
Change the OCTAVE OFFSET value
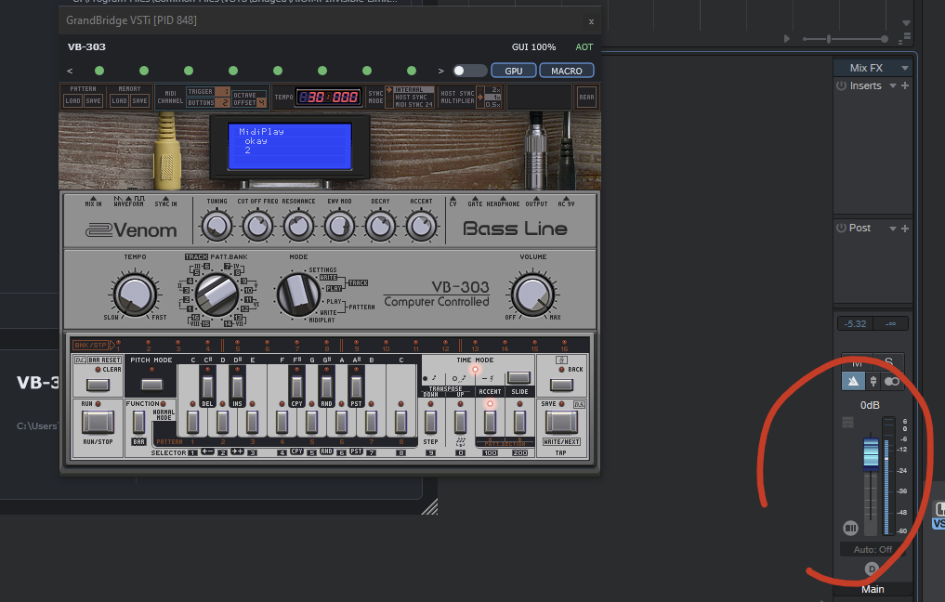261,102
